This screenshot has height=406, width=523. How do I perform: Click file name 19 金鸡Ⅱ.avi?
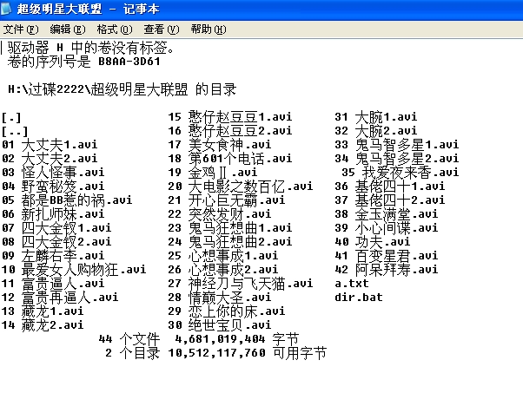coord(213,173)
